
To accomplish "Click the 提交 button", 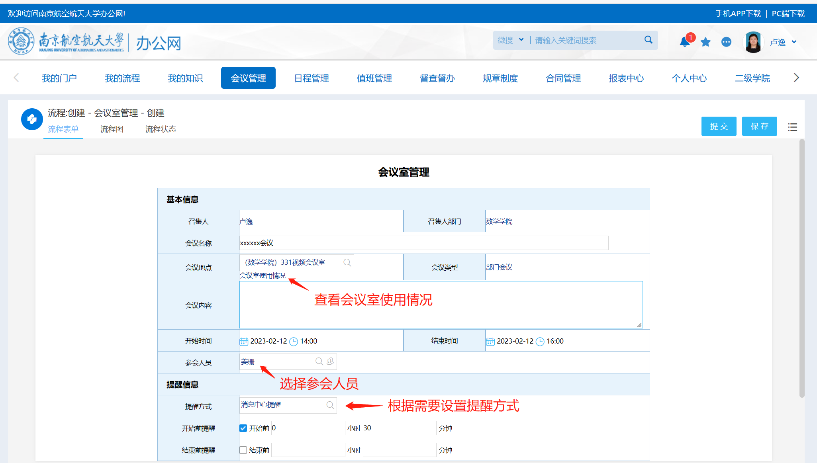I will tap(719, 126).
